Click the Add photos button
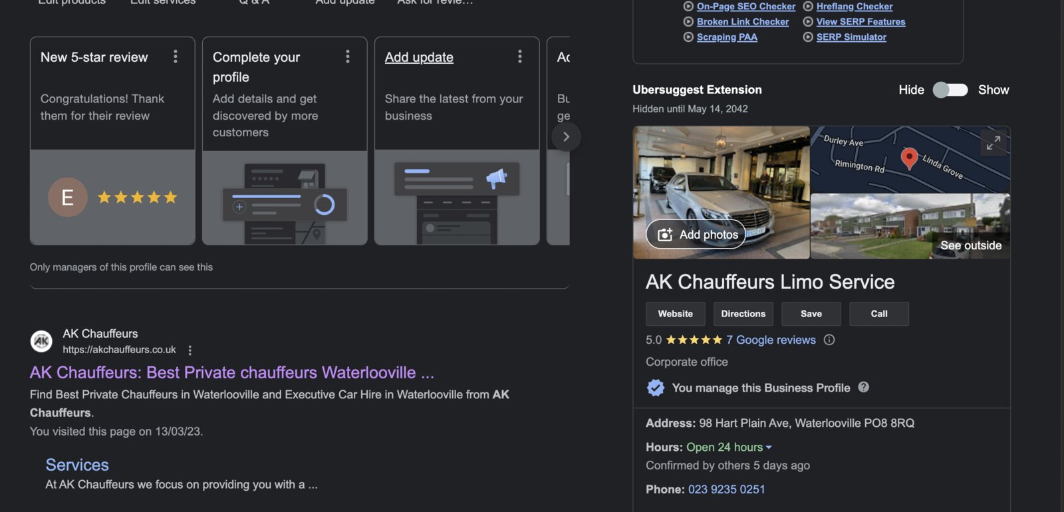Screen dimensions: 1064x512 (x=696, y=234)
